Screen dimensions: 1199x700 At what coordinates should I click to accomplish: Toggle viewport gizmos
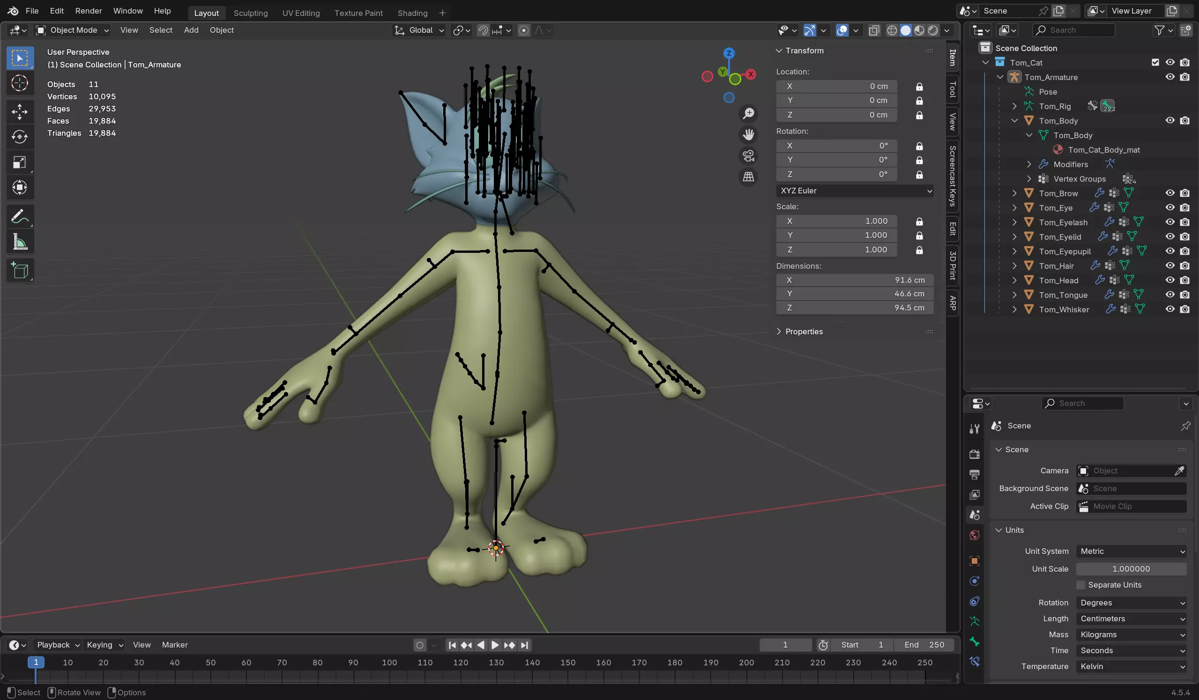pyautogui.click(x=809, y=30)
